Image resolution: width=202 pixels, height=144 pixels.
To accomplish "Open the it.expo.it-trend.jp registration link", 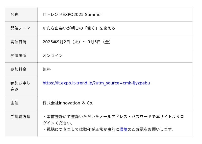I will 96,83.
